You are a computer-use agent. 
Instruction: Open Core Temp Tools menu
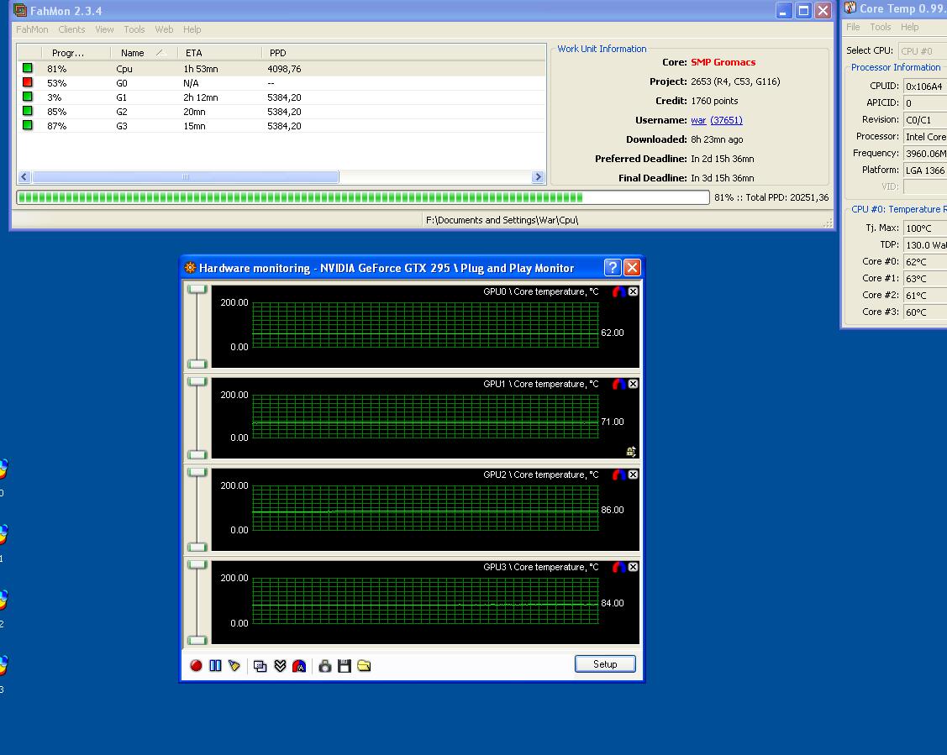pyautogui.click(x=880, y=27)
